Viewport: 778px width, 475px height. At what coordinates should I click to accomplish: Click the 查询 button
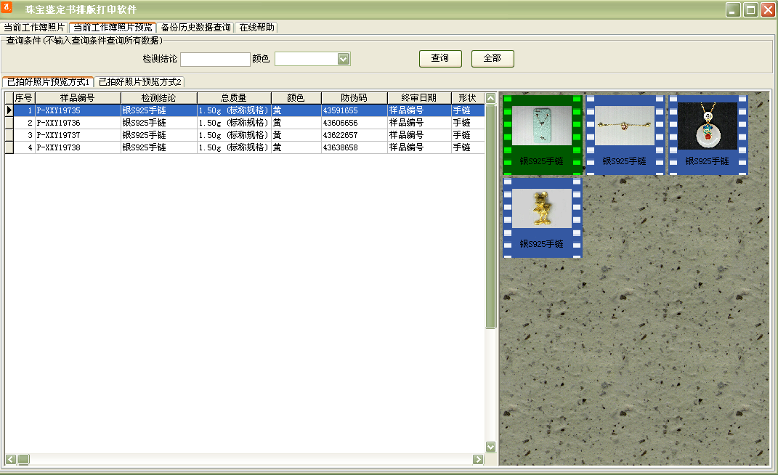(x=439, y=58)
